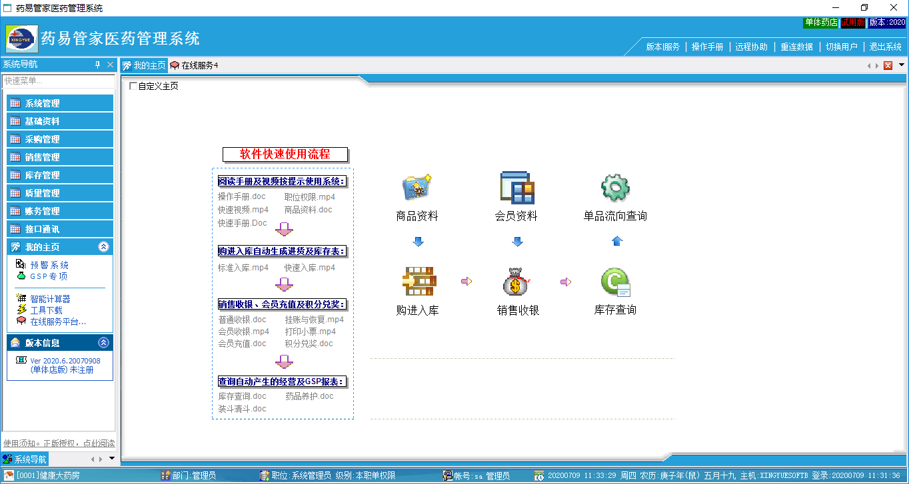Viewport: 909px width, 484px height.
Task: Click the 预警系统 sidebar icon
Action: click(21, 264)
